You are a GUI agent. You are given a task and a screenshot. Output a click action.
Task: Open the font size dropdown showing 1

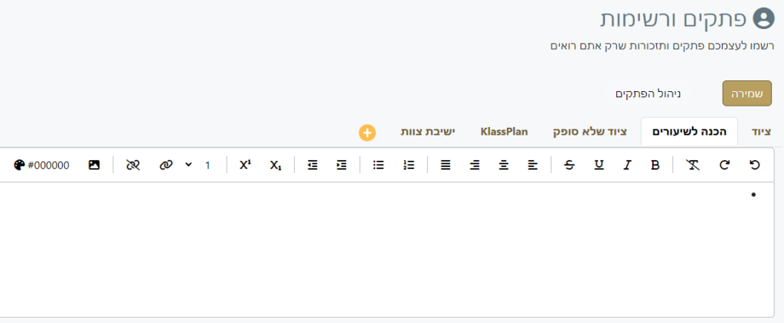pos(198,165)
